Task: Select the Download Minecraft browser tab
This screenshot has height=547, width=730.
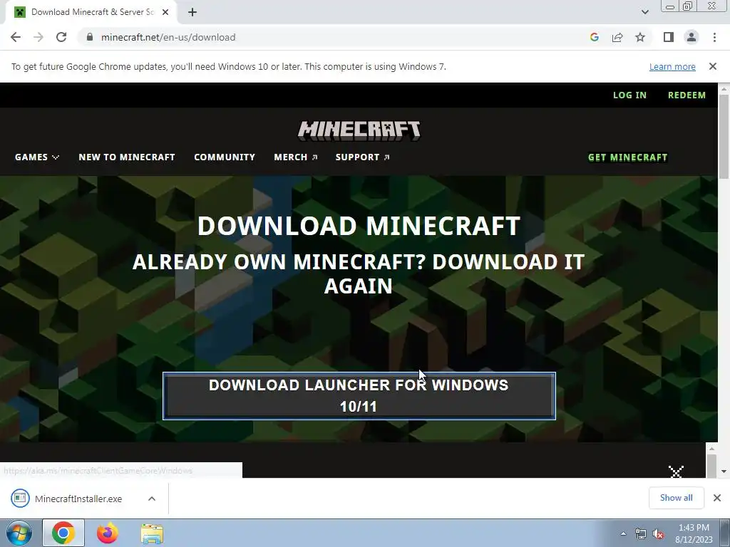Action: pos(91,12)
